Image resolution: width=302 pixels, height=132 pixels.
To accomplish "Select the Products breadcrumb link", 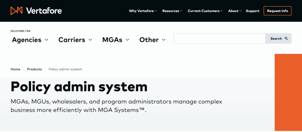I will pyautogui.click(x=34, y=69).
